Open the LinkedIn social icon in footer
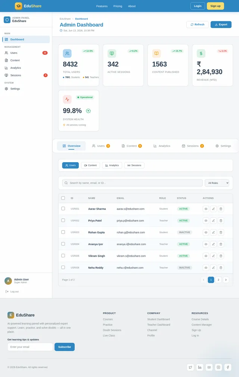The image size is (239, 377). point(200,367)
